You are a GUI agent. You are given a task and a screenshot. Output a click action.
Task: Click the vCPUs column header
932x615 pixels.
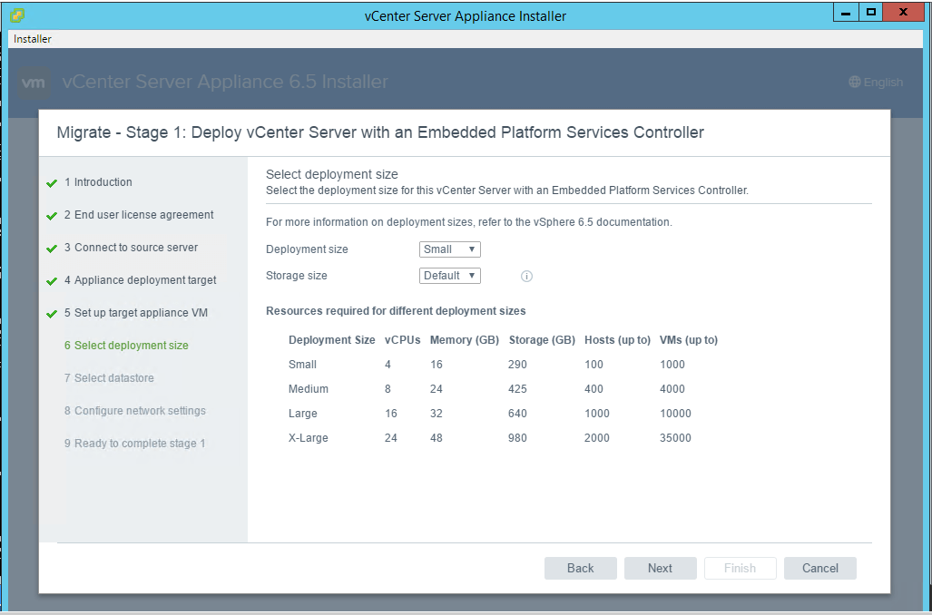point(402,340)
